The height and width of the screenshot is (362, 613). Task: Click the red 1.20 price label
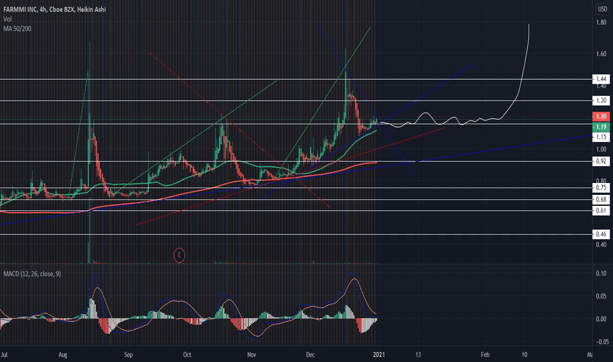(x=601, y=116)
